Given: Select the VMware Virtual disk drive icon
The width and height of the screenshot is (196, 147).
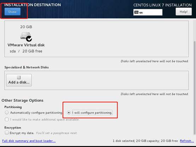Looking at the screenshot, I should click(26, 36).
